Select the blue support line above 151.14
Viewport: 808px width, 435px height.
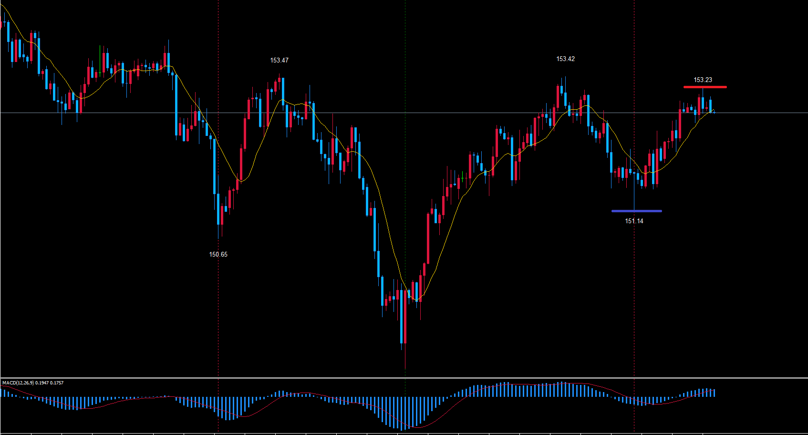[636, 211]
